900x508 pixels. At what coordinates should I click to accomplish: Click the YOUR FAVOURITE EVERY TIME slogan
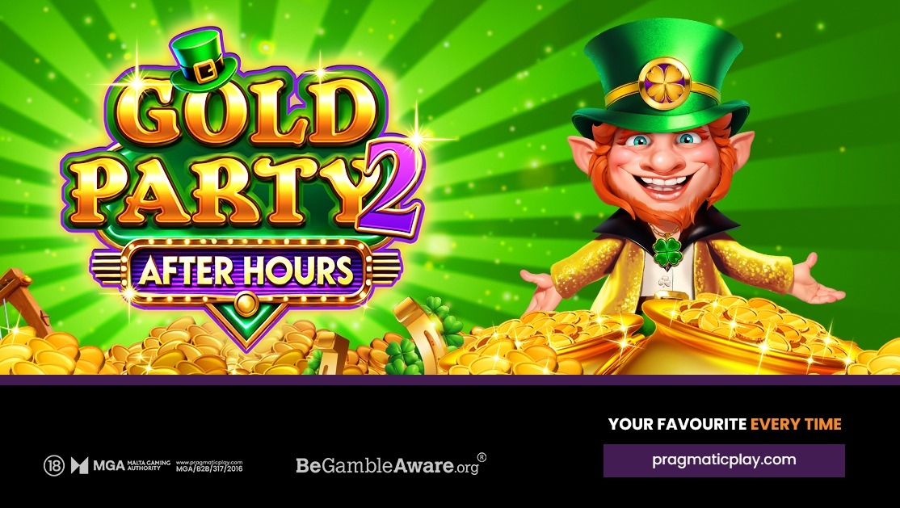[725, 424]
